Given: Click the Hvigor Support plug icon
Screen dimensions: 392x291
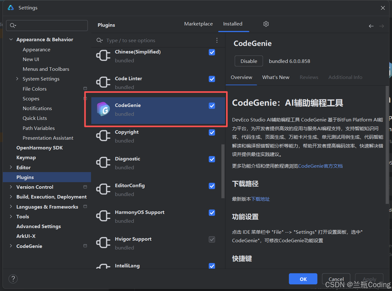Looking at the screenshot, I should click(x=103, y=243).
